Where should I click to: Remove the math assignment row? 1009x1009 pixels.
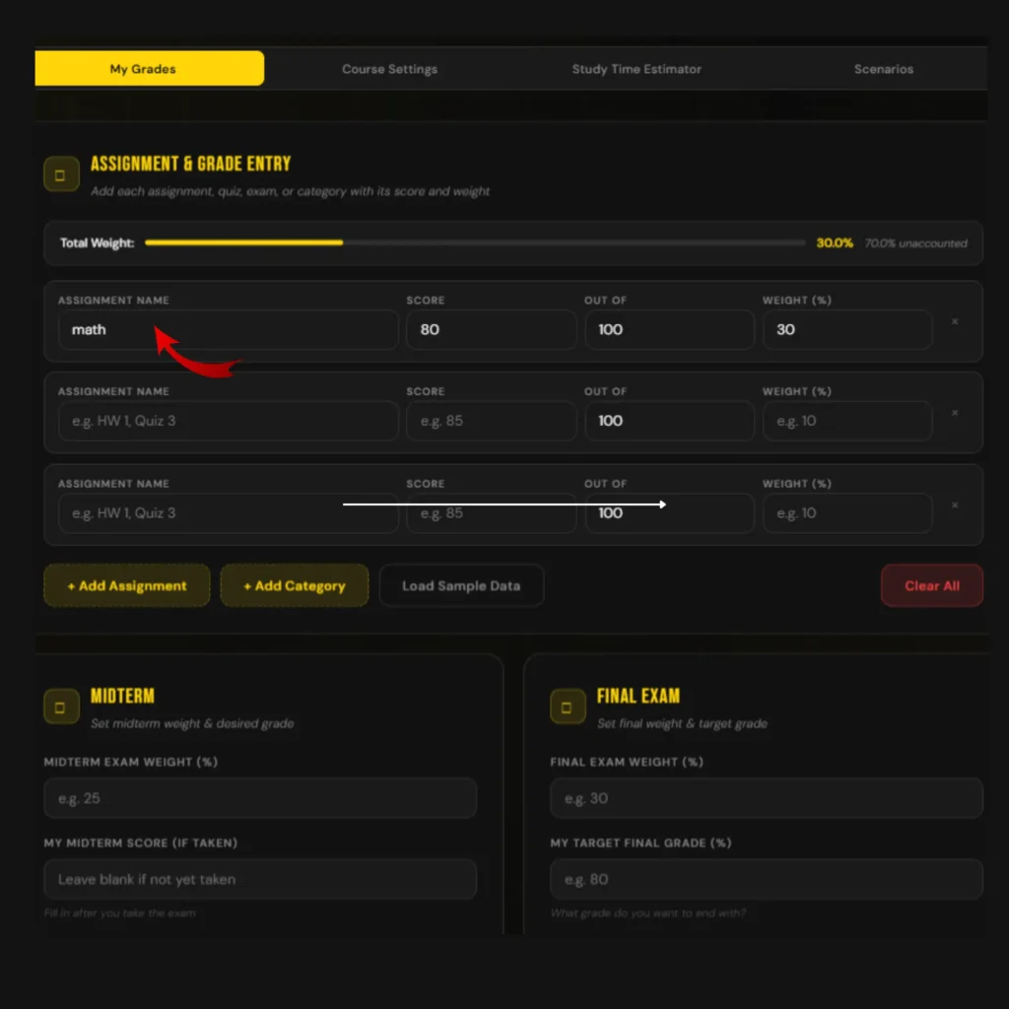(954, 321)
